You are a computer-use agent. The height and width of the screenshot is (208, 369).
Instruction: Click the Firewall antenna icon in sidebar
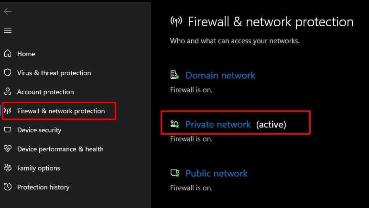8,110
